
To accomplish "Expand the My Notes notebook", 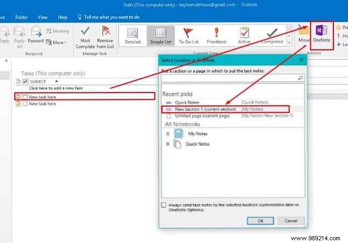I will point(168,134).
